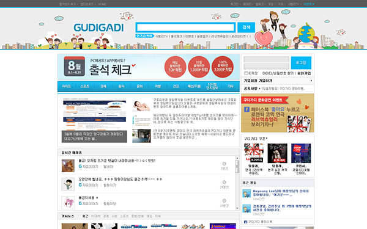
Task: Select the 문화 category in nav bar
Action: tap(139, 86)
